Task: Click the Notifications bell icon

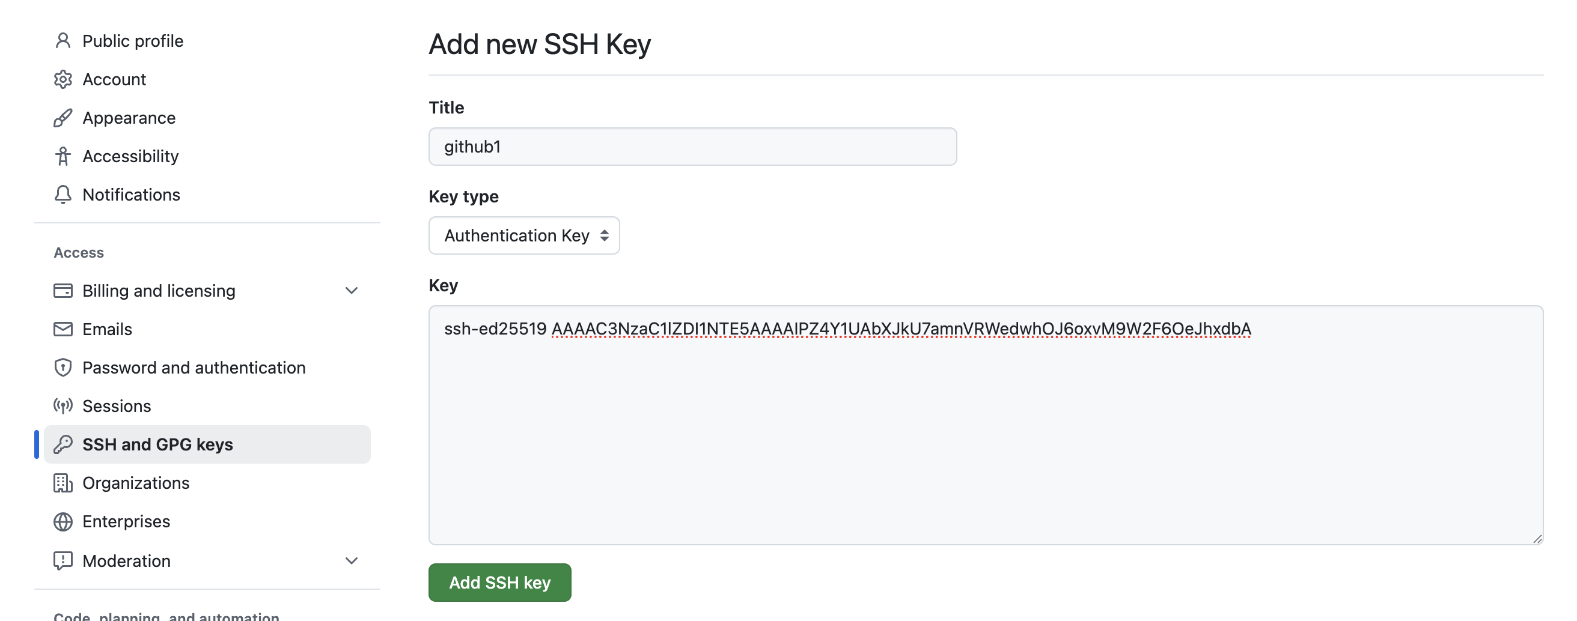Action: click(x=63, y=195)
